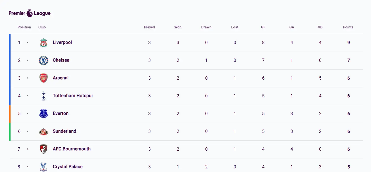371x172 pixels.
Task: Sort the table by Points column
Action: pos(348,27)
